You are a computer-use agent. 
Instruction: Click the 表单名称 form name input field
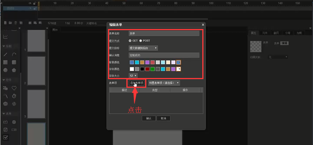(x=164, y=33)
